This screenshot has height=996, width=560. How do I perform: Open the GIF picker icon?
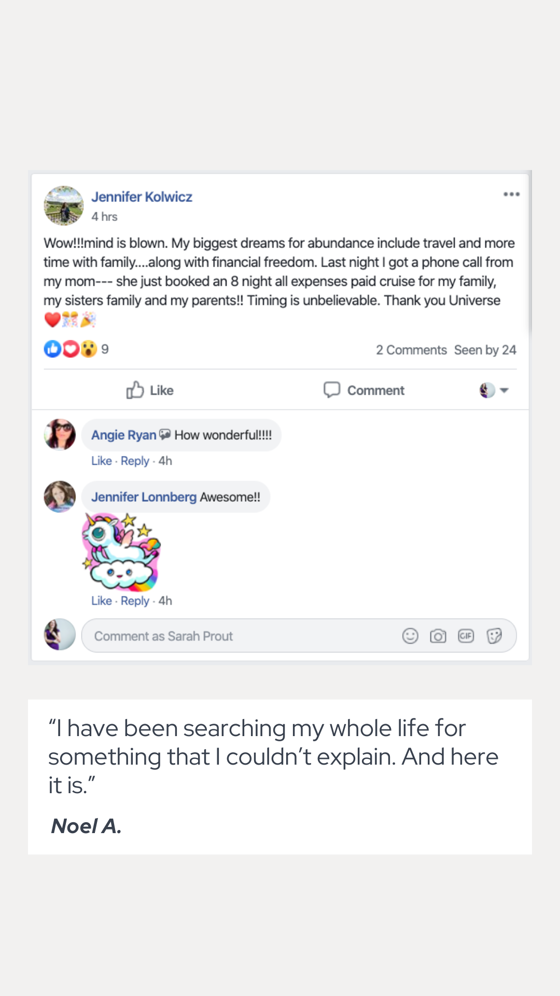[466, 636]
